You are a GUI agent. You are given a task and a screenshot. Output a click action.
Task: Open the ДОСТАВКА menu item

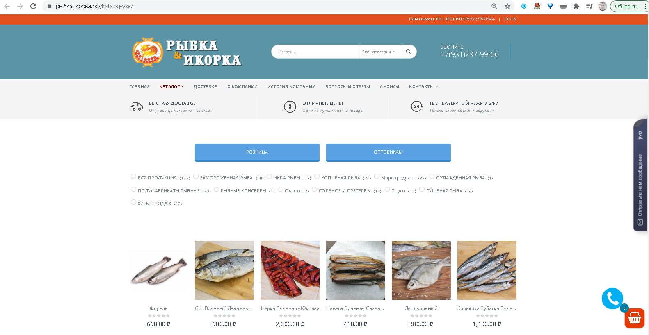[206, 86]
